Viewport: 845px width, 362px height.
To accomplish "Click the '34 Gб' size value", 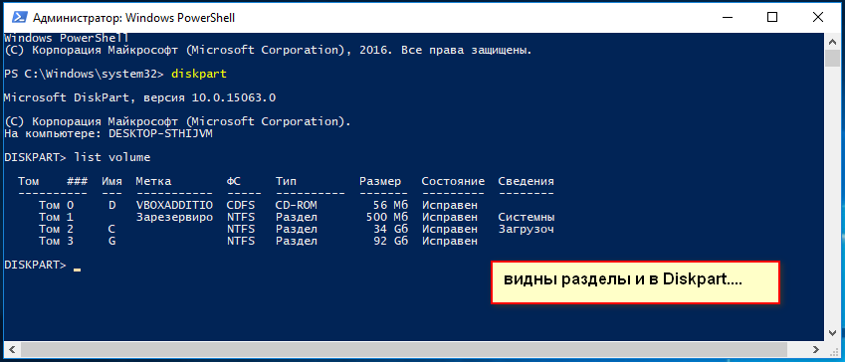I will (390, 229).
